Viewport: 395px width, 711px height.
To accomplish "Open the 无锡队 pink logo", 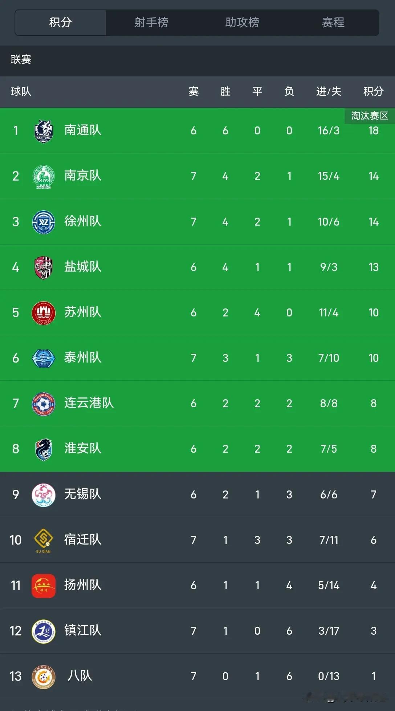I will point(44,495).
